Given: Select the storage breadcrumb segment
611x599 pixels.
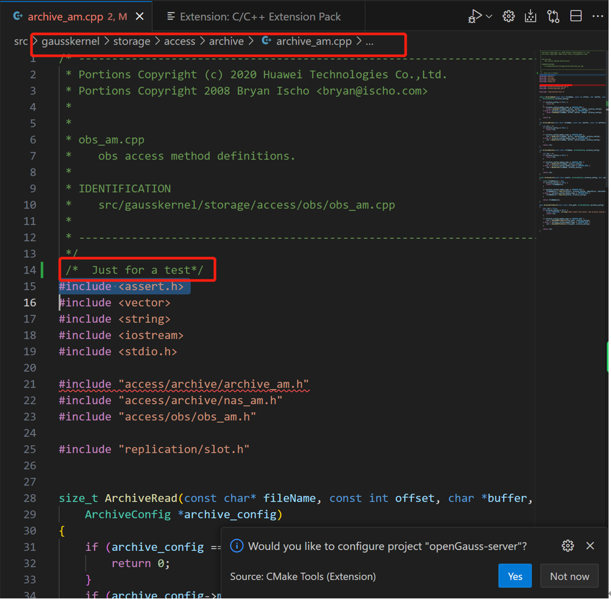Looking at the screenshot, I should pos(132,41).
